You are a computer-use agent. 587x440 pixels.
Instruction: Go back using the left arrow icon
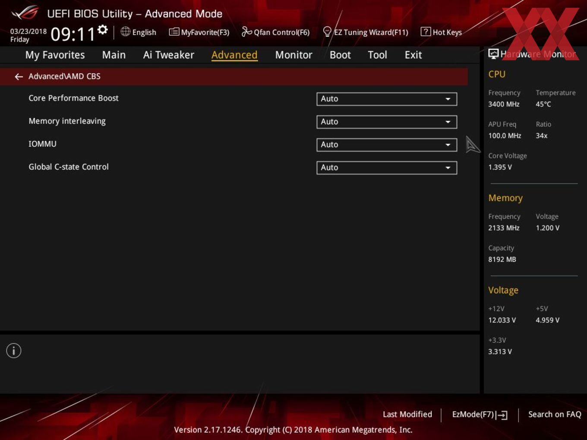[x=19, y=77]
